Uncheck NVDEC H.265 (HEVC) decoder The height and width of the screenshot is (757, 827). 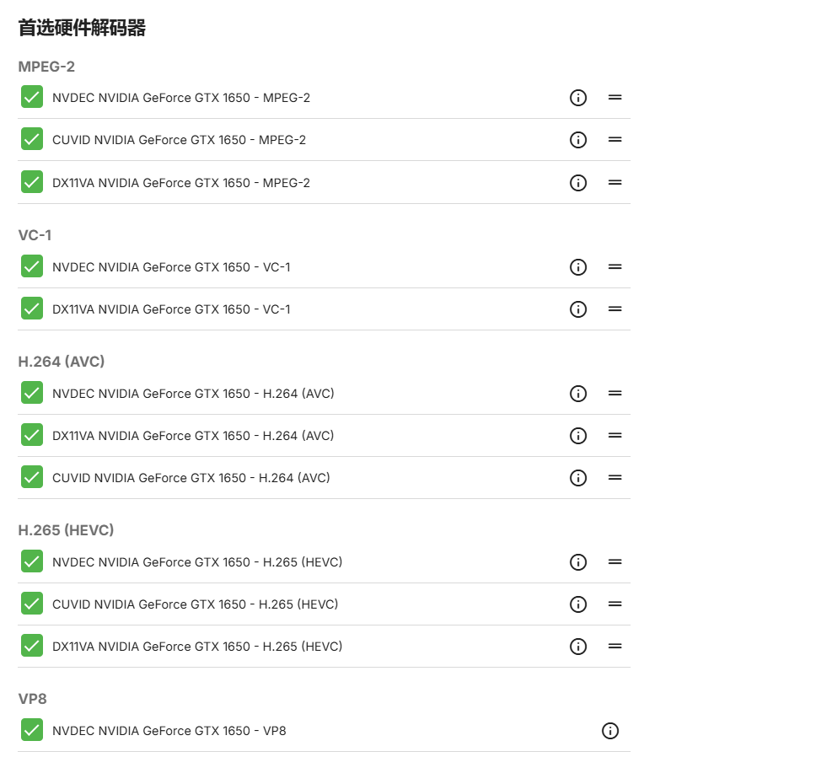point(32,561)
